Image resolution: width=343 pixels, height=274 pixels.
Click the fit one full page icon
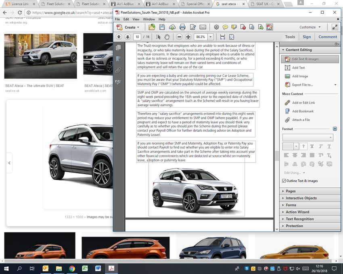coord(232,37)
